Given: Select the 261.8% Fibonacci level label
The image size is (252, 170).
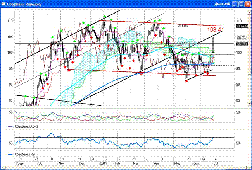Looking at the screenshot, I should [x=183, y=26].
